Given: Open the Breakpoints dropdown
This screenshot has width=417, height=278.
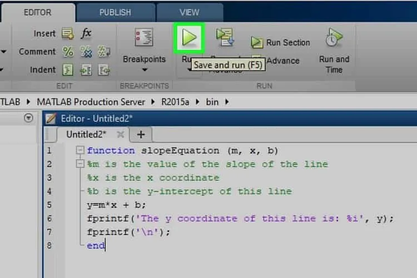Looking at the screenshot, I should (144, 69).
